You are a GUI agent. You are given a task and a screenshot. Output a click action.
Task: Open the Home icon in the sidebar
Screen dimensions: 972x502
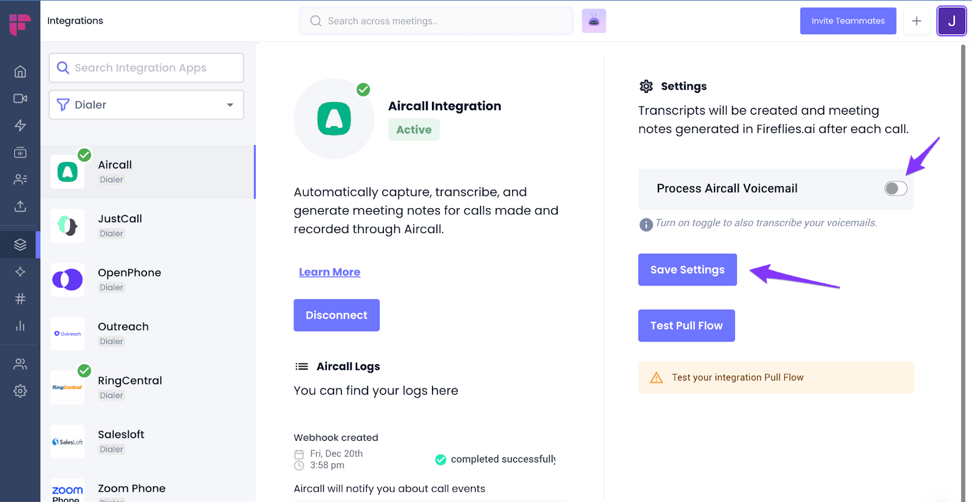click(x=20, y=72)
